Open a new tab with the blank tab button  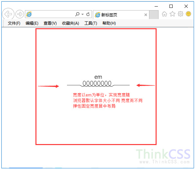[154, 15]
